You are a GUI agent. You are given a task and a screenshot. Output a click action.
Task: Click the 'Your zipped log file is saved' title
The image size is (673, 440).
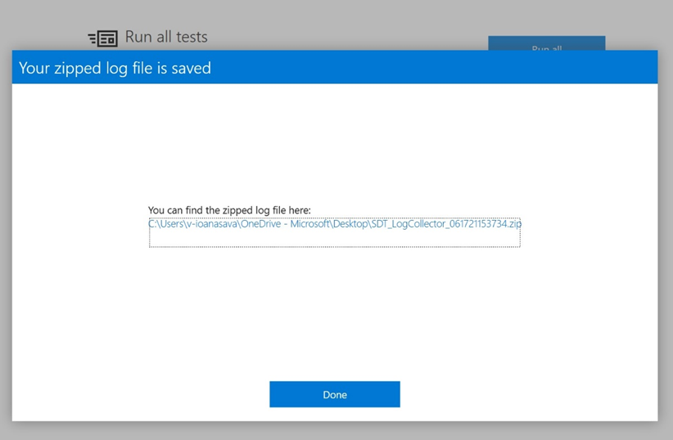pos(115,68)
